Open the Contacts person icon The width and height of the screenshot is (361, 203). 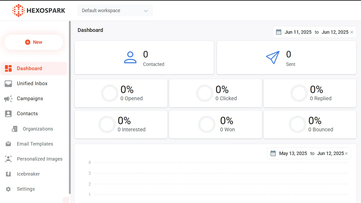(x=8, y=114)
